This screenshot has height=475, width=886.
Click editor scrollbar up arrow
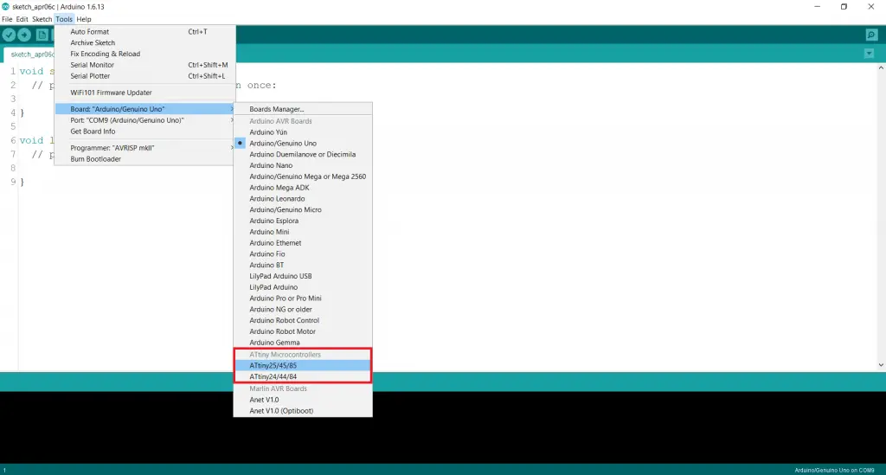pos(881,67)
